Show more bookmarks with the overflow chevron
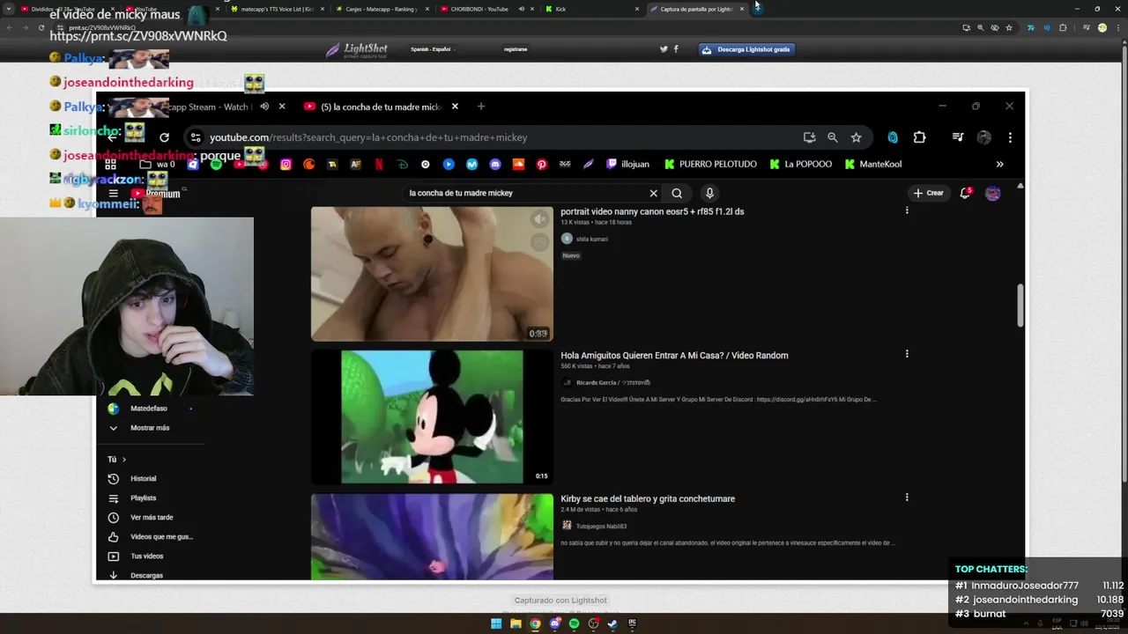 tap(999, 164)
